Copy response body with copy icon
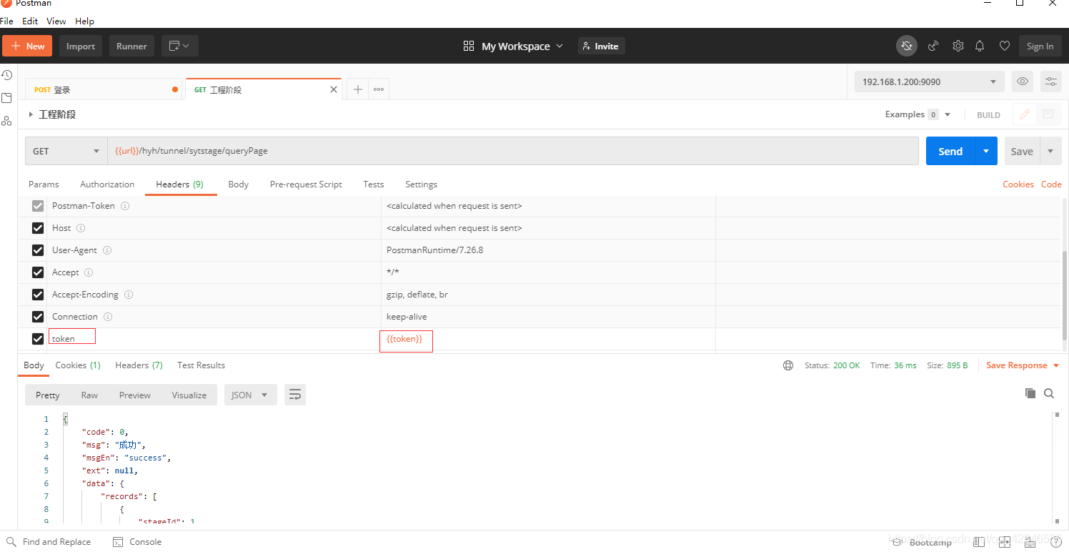 1030,393
